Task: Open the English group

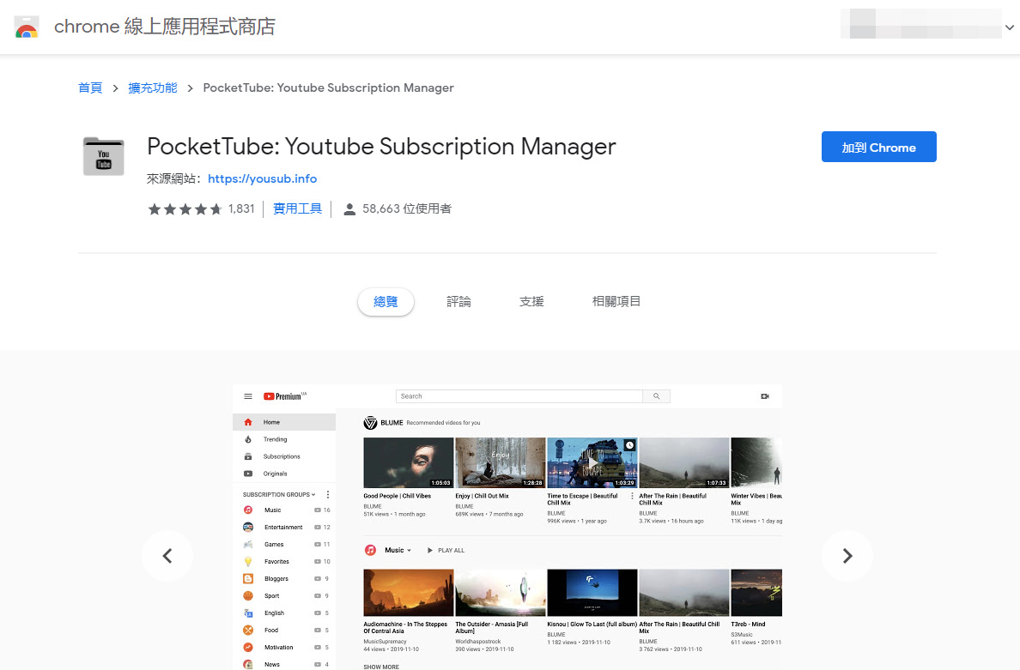Action: [284, 613]
